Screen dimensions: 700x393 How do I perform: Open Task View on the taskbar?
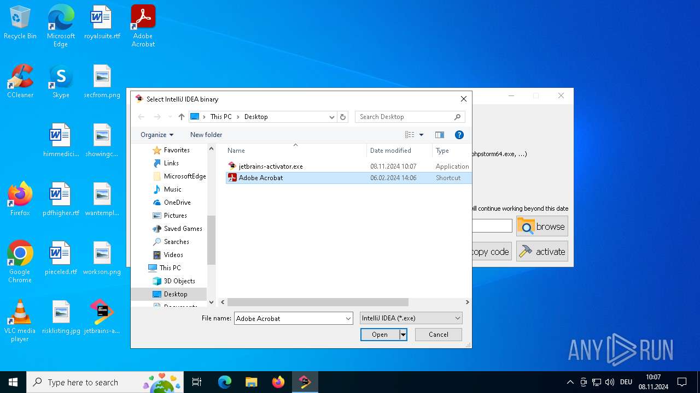tap(197, 382)
